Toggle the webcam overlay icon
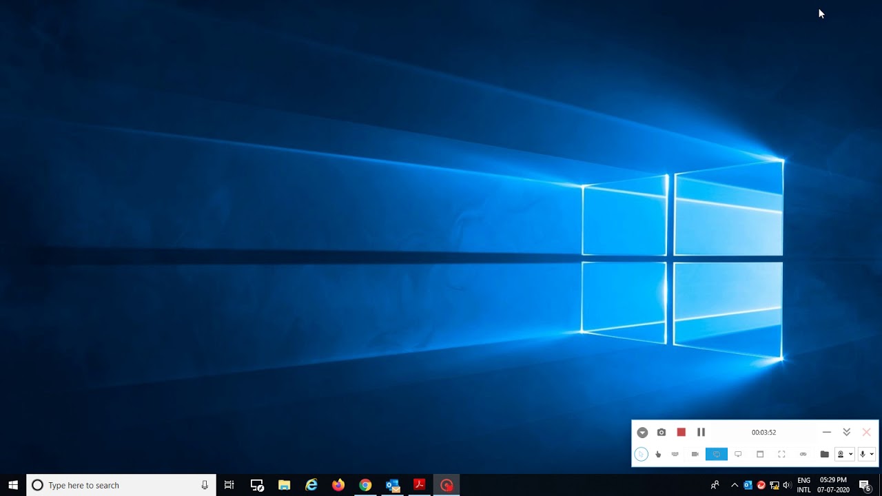Image resolution: width=882 pixels, height=496 pixels. (841, 454)
